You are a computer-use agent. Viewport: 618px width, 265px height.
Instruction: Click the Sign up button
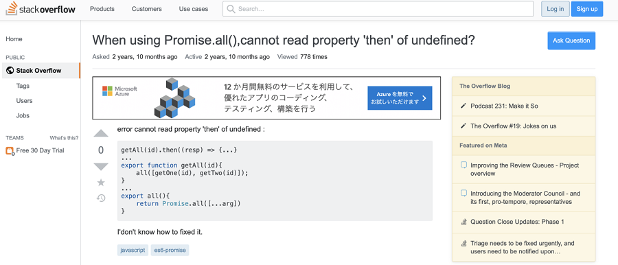click(587, 9)
